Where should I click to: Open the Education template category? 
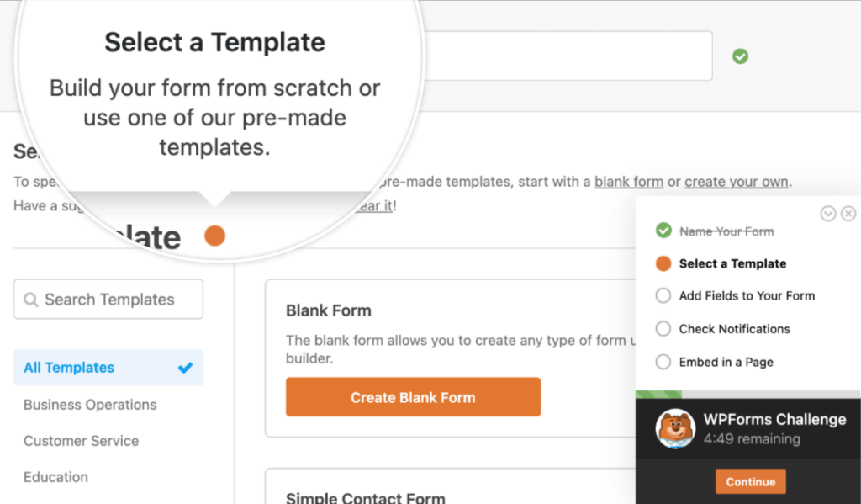[x=55, y=477]
